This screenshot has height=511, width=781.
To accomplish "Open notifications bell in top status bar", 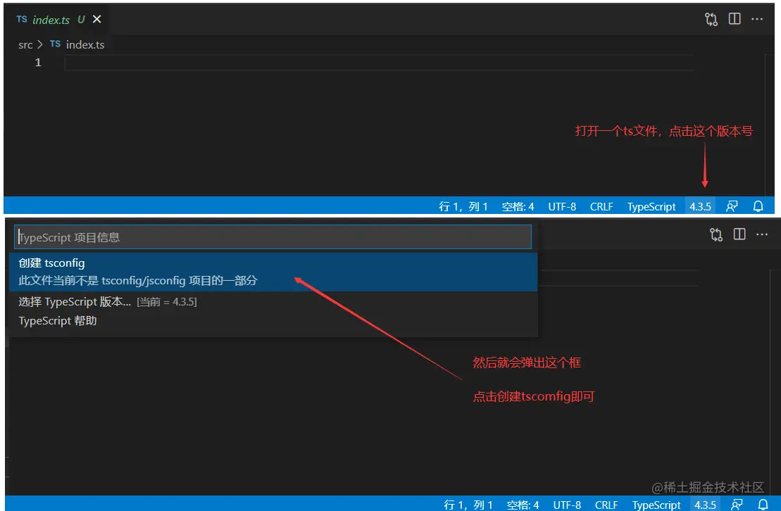I will [x=758, y=206].
